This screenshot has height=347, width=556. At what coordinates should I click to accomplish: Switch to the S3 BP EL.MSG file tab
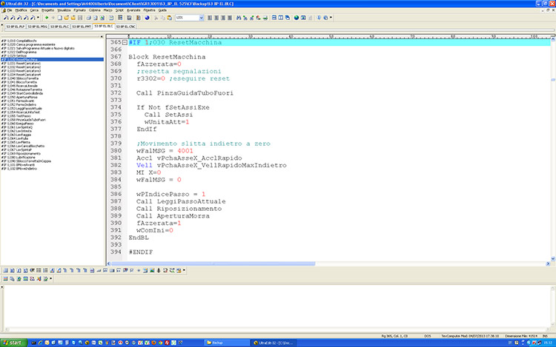click(37, 27)
